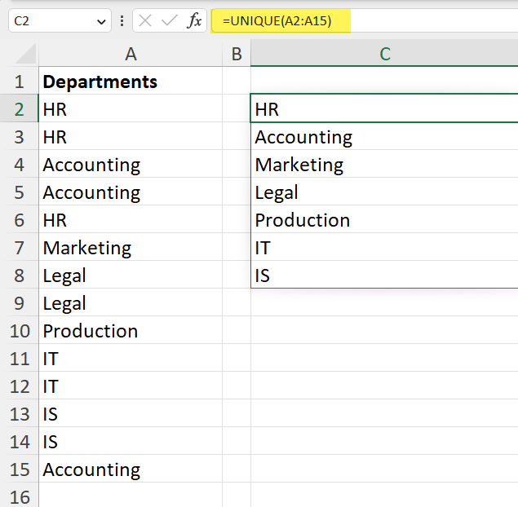
Task: Select column B header
Action: coord(237,54)
